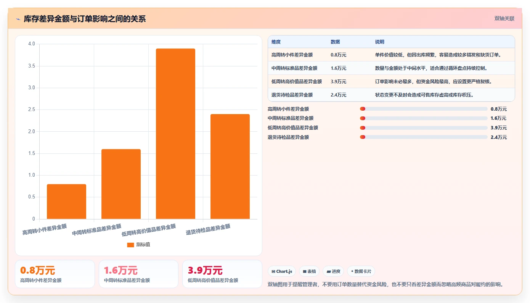The width and height of the screenshot is (530, 303).
Task: Click the 3.9万元 data card
Action: [x=222, y=274]
